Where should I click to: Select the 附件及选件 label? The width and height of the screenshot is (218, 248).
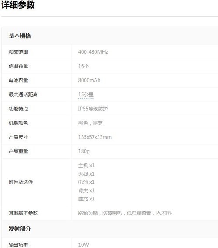click(x=21, y=182)
